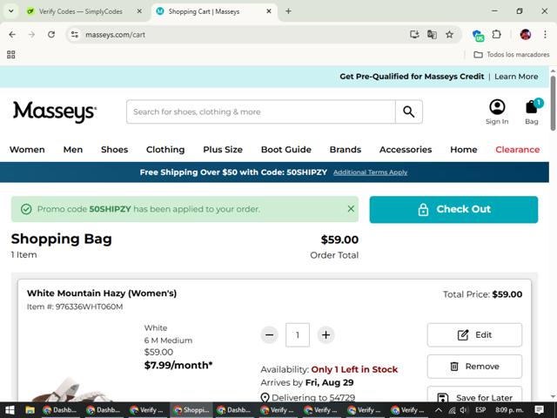The height and width of the screenshot is (418, 557).
Task: Show hidden system tray icons
Action: click(439, 410)
